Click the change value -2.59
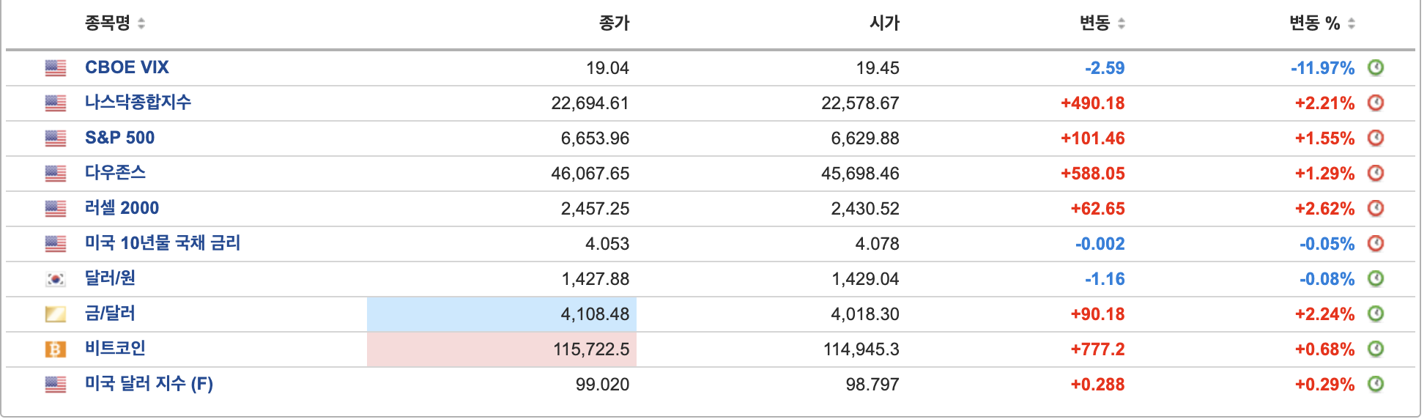Viewport: 1427px width, 419px height. pyautogui.click(x=1105, y=68)
